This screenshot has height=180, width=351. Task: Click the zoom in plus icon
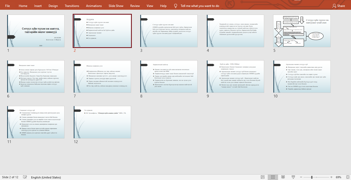point(331,177)
